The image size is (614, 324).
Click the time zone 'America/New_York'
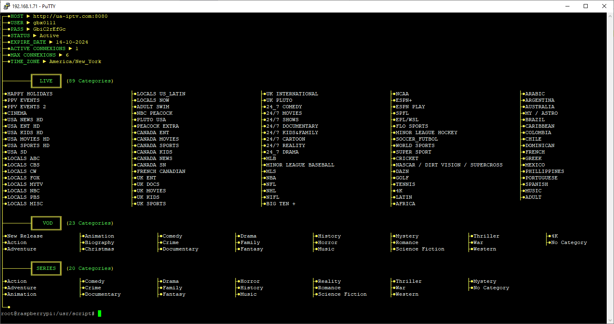tap(75, 61)
